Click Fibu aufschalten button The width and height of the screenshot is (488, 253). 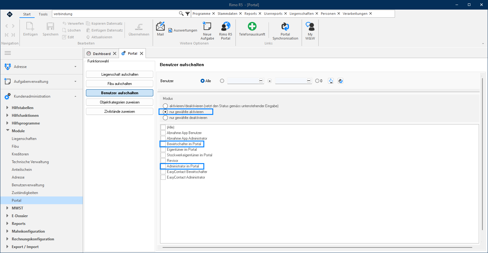click(x=120, y=84)
